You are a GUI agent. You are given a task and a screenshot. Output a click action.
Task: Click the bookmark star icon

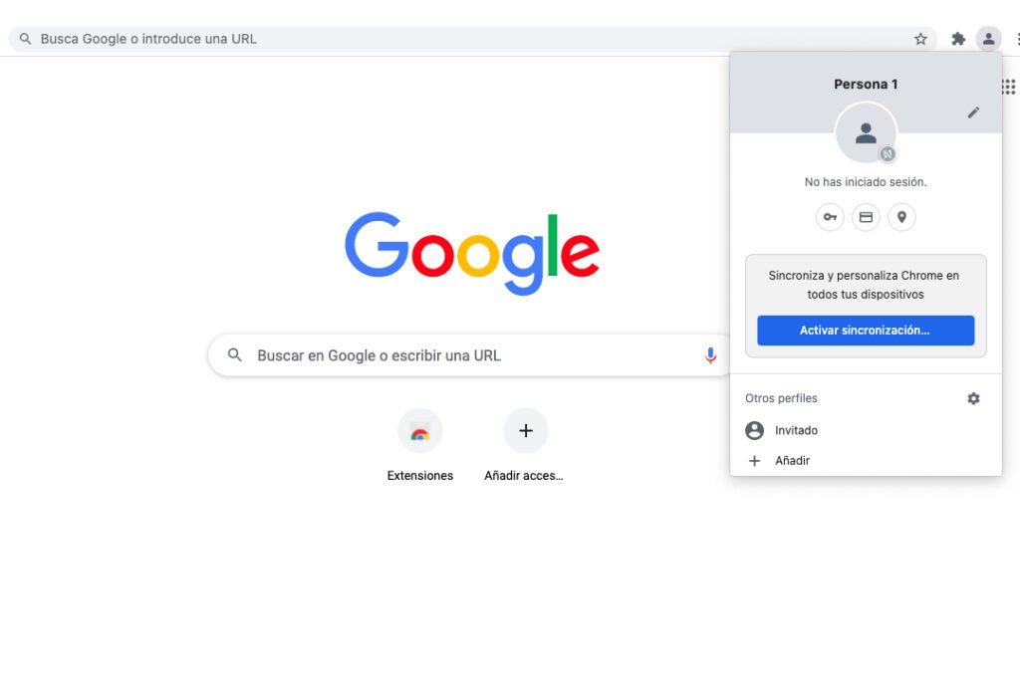coord(919,39)
